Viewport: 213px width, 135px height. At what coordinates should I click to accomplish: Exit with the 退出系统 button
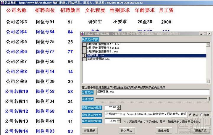pyautogui.click(x=201, y=131)
